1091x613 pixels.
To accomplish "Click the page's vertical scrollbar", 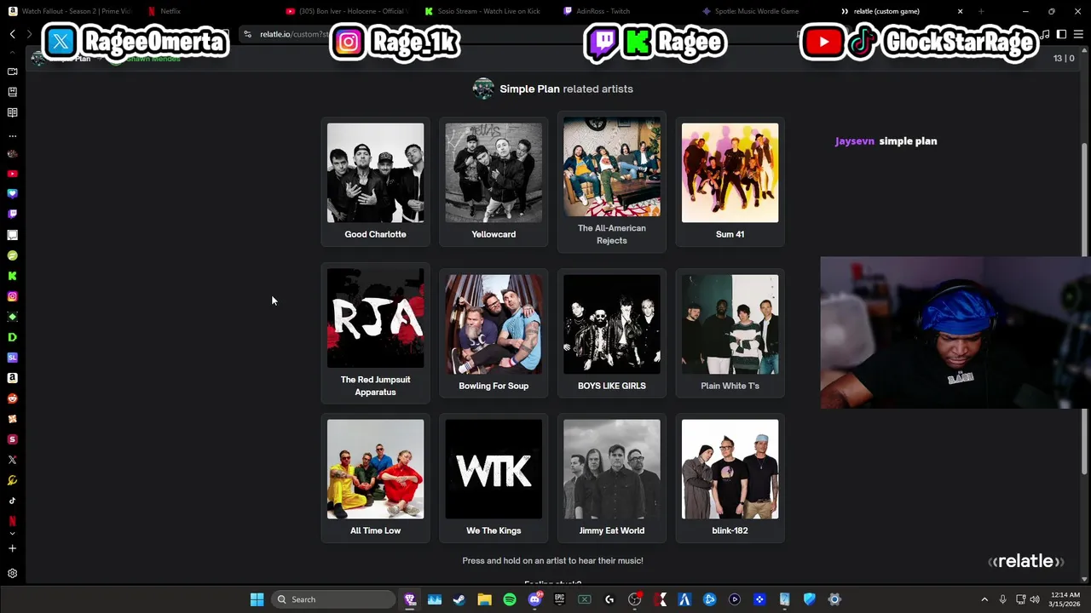I will click(x=1085, y=306).
